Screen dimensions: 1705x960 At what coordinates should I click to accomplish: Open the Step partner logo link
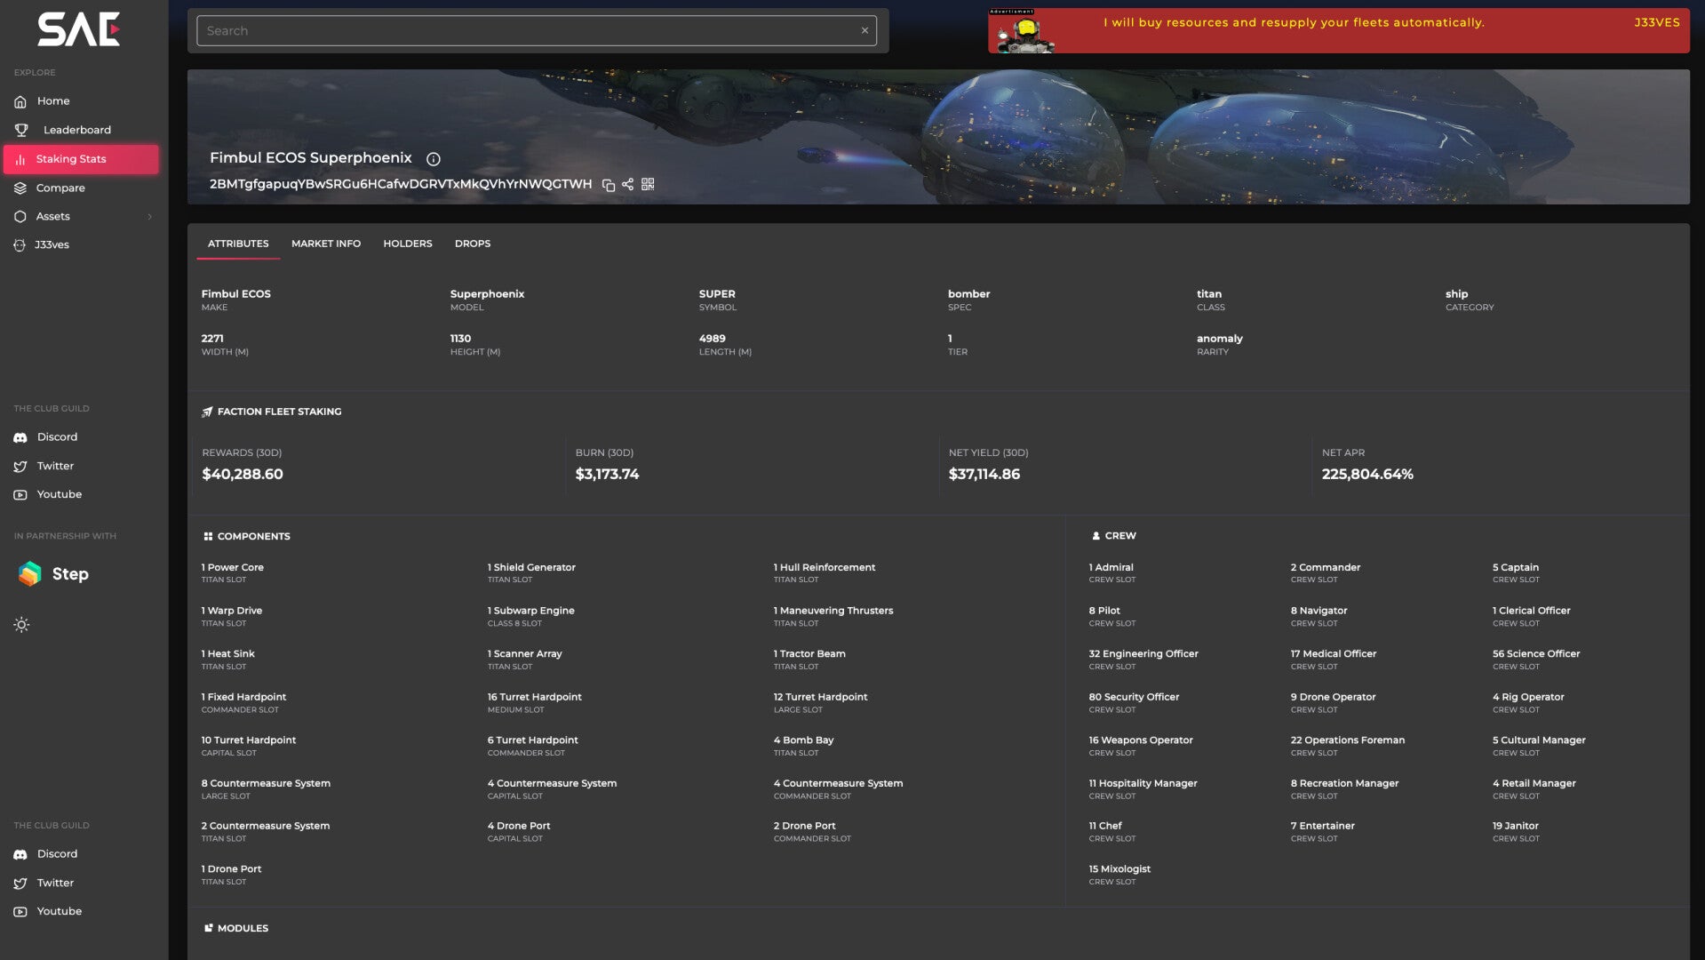click(x=53, y=574)
